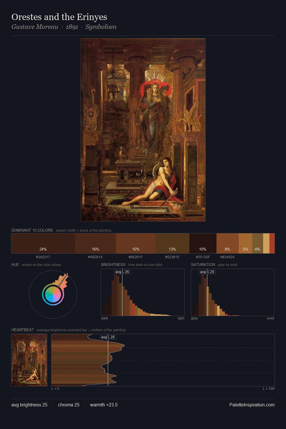Click the avg L 25 label in Heartbeat chart
Screen dimensions: 286x429
[108, 337]
